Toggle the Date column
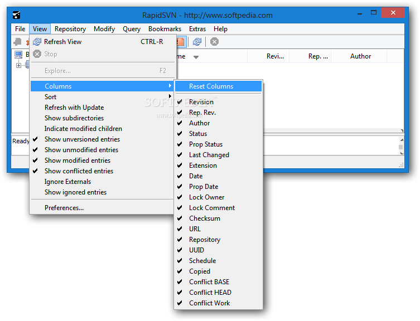The width and height of the screenshot is (420, 321). point(218,176)
